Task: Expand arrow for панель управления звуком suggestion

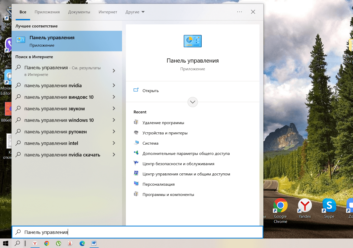Action: coord(114,108)
